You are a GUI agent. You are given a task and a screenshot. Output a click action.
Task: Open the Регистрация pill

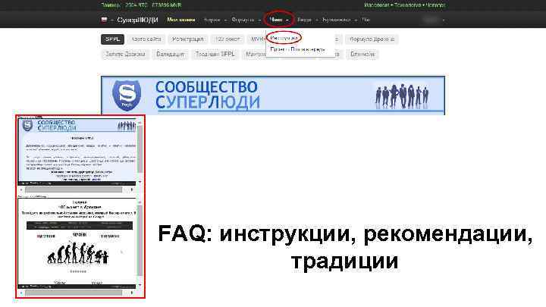coord(188,39)
